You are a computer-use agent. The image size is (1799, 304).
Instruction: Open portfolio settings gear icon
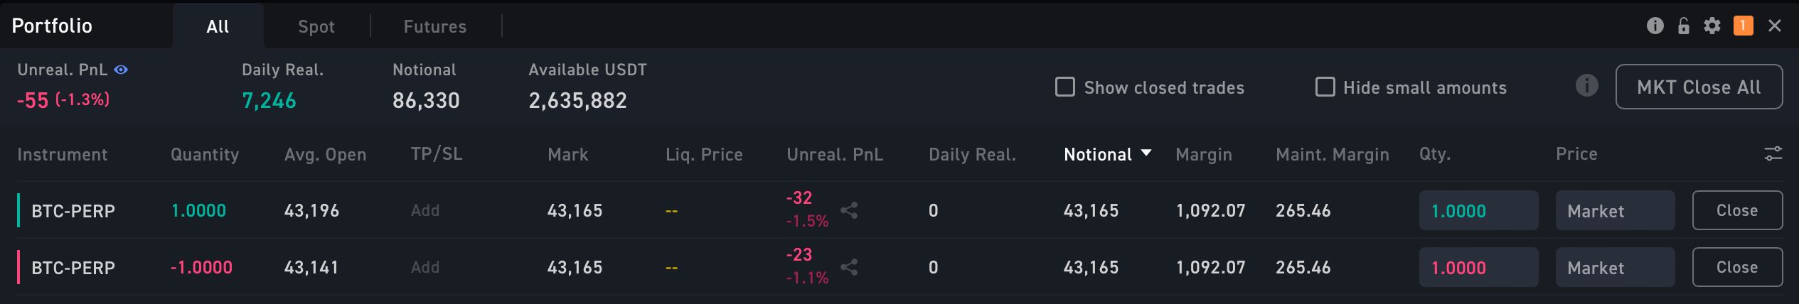click(x=1712, y=26)
